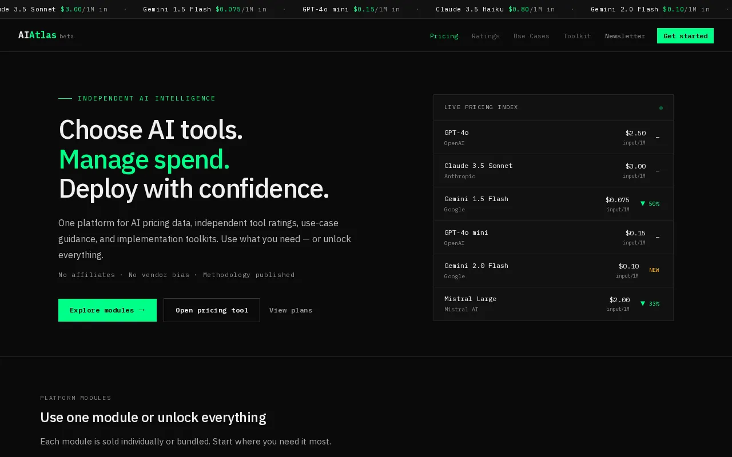Select the Mistral Large pricing row
This screenshot has height=457, width=732.
(553, 304)
